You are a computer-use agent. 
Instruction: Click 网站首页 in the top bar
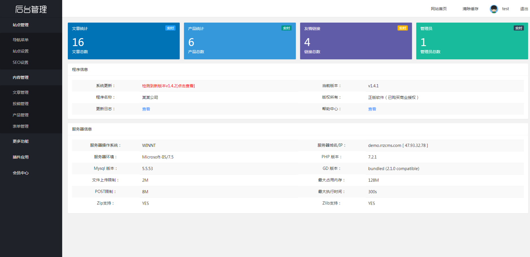(x=438, y=9)
